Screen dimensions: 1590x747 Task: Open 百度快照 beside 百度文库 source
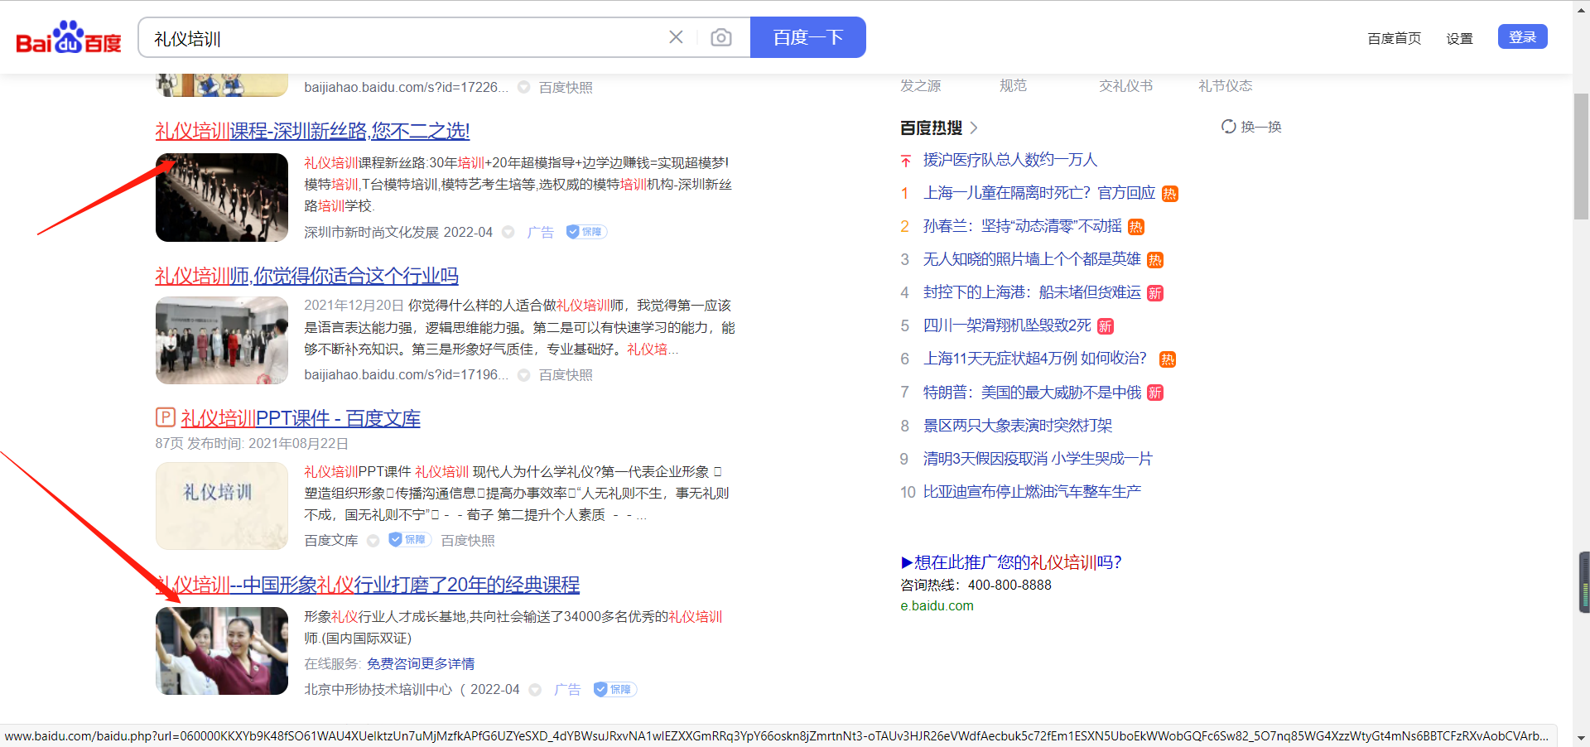[468, 541]
